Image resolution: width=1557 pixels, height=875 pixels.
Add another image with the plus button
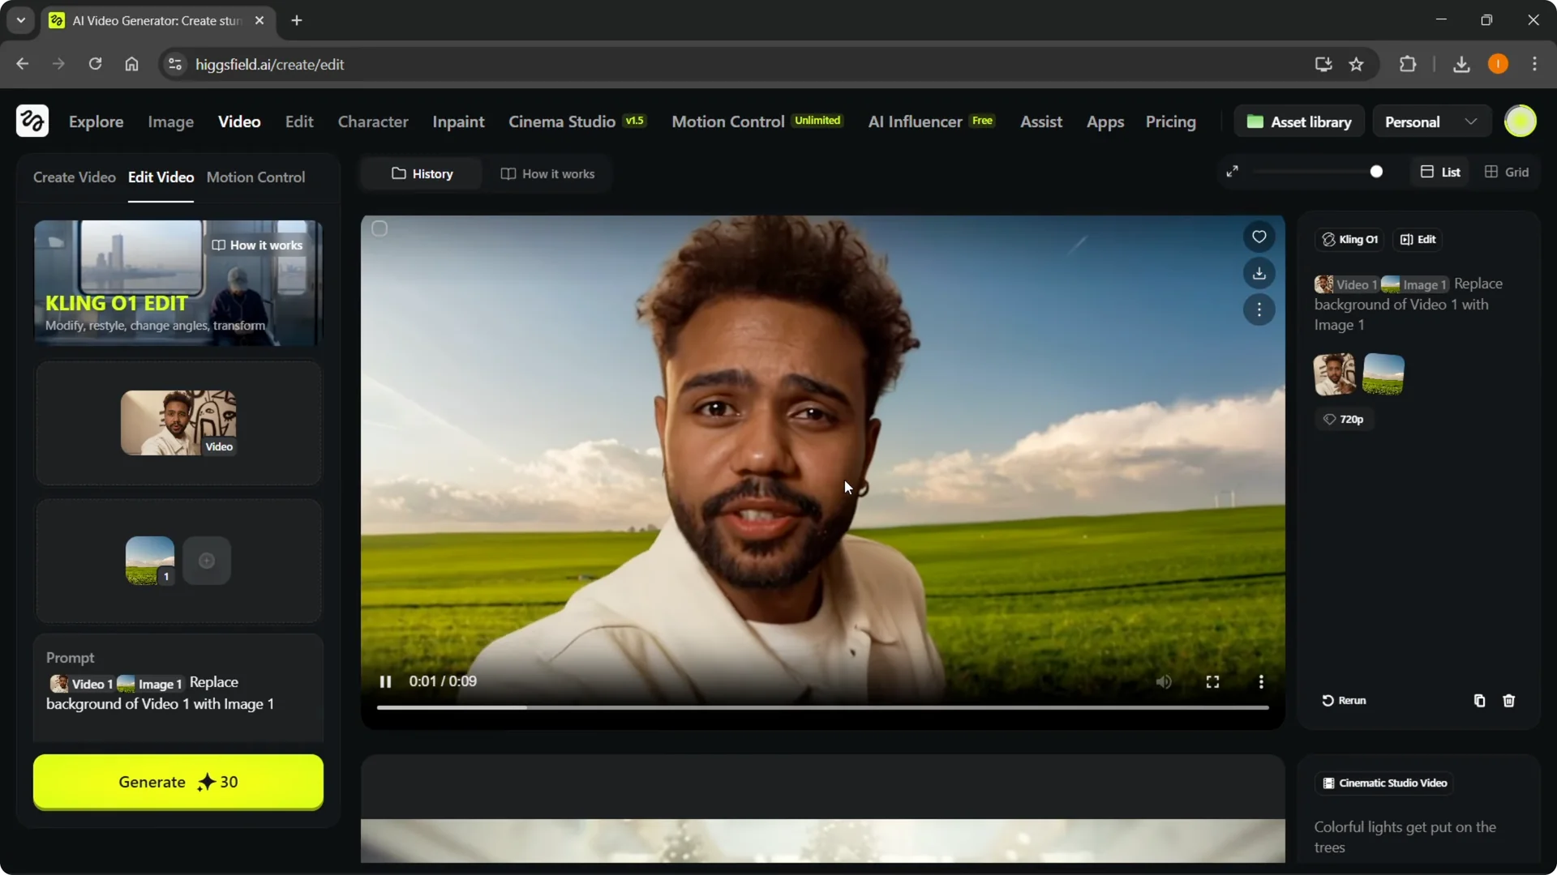[x=206, y=561]
